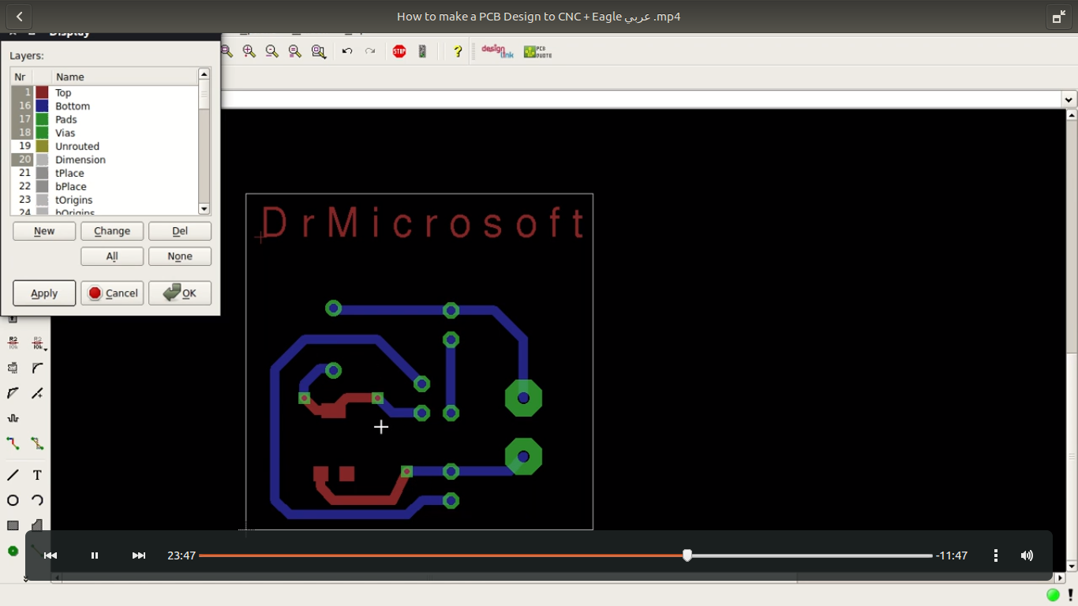This screenshot has height=606, width=1078.
Task: Select the Smash tool
Action: [13, 368]
